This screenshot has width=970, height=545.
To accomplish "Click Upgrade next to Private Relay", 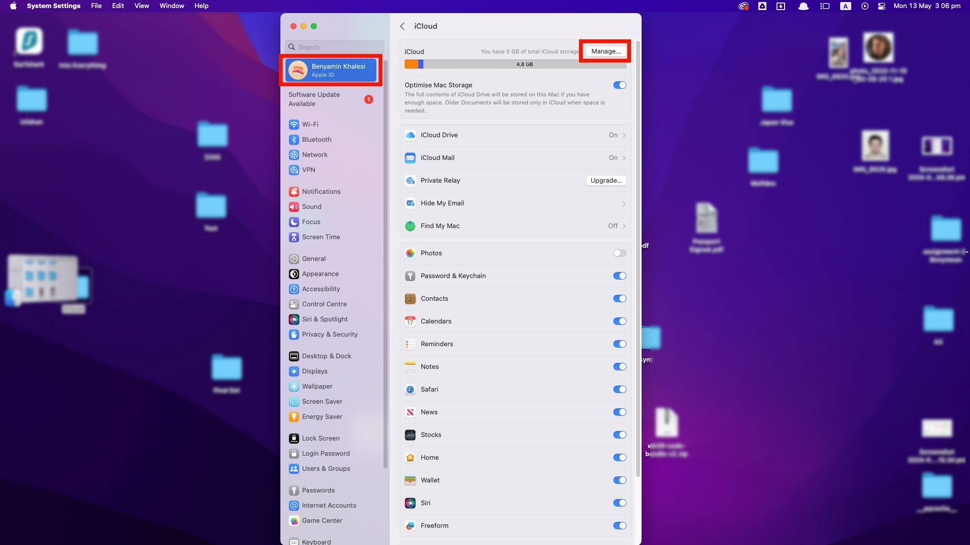I will coord(606,180).
